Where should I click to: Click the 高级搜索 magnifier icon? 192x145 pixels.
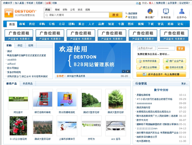point(126,13)
